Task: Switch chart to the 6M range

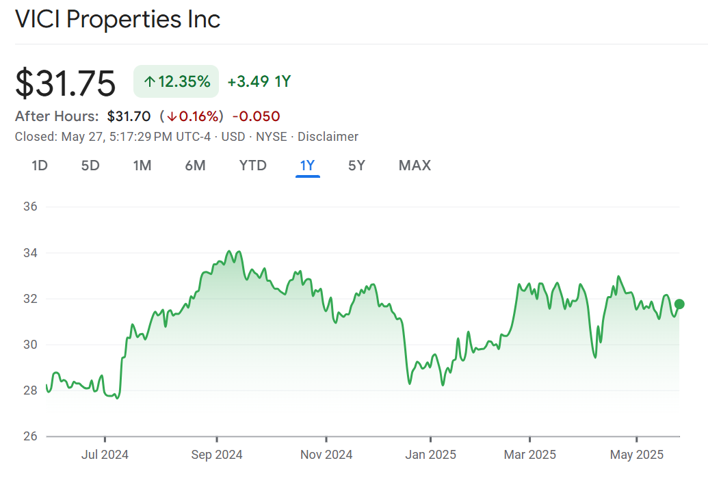Action: (195, 165)
